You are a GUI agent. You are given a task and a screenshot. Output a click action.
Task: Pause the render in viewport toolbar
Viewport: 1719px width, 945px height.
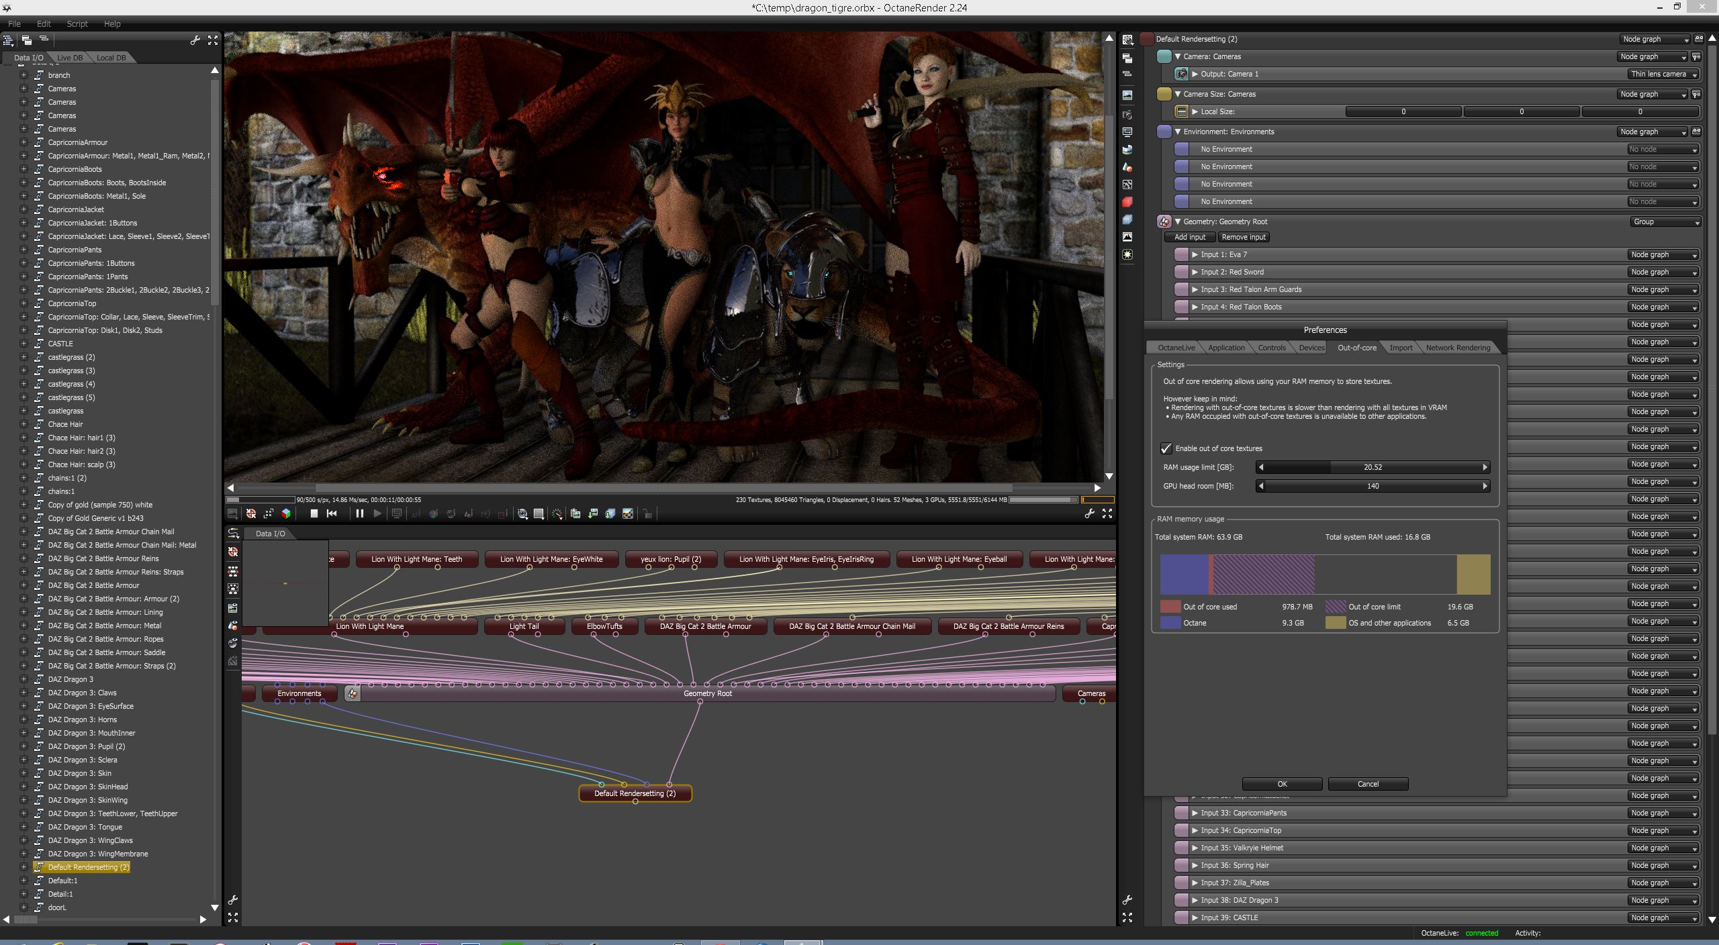click(359, 513)
